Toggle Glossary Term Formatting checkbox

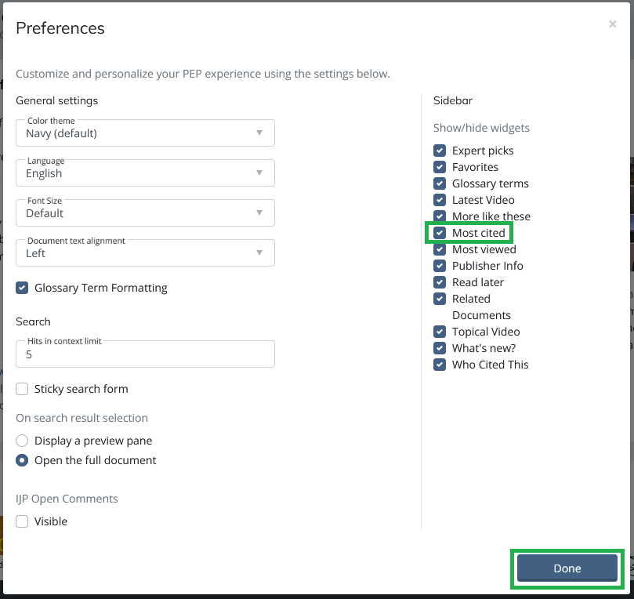pos(22,288)
